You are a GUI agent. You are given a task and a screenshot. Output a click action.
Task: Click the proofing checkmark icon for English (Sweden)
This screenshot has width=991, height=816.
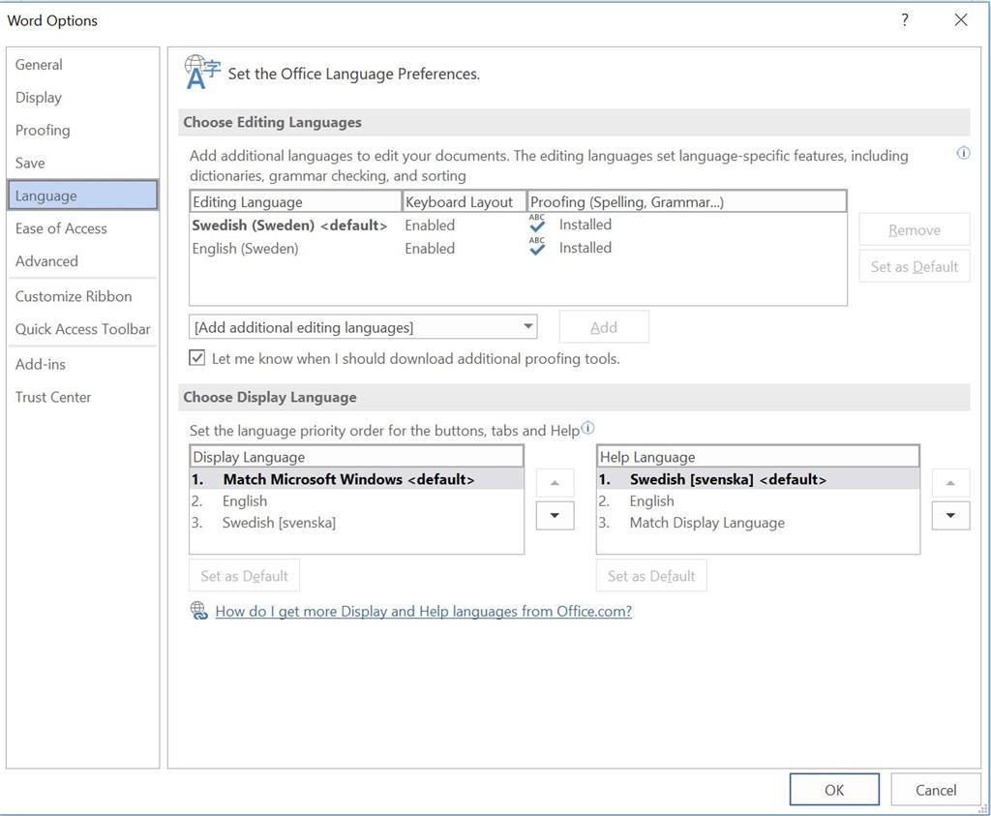537,247
